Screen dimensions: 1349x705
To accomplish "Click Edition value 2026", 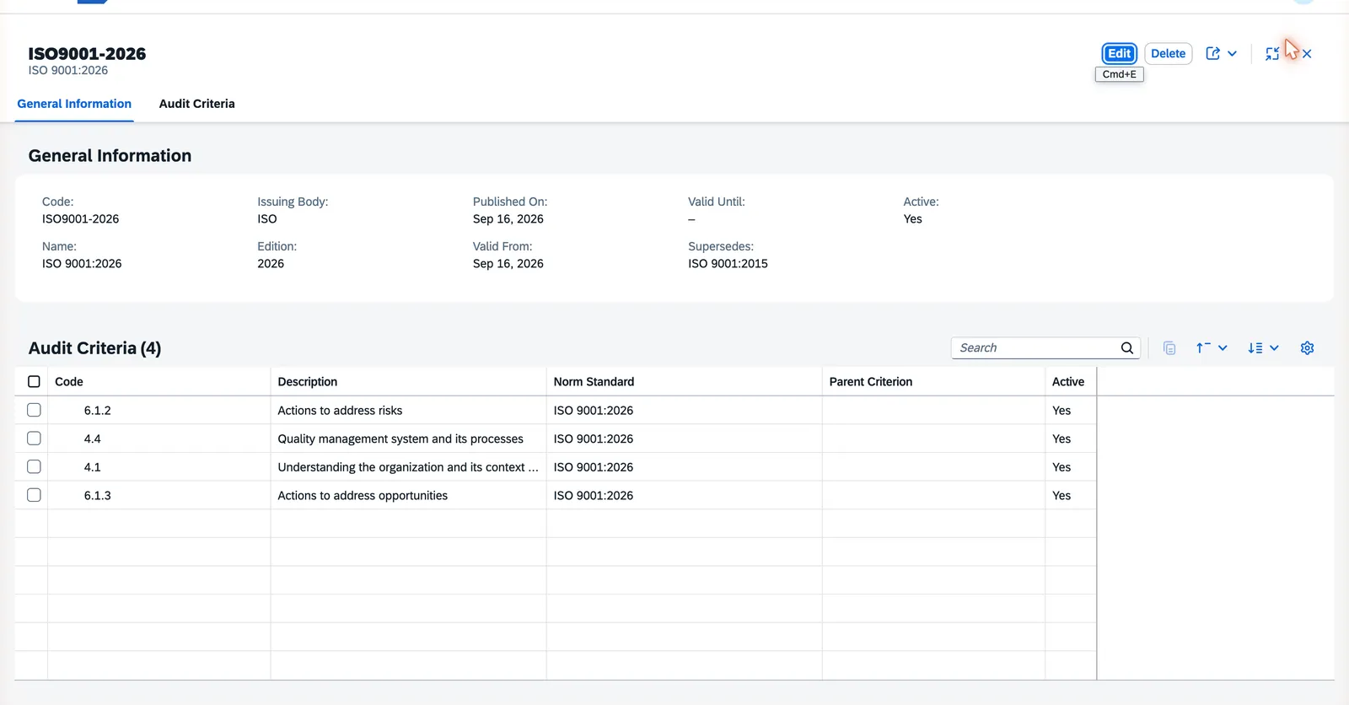I will point(271,264).
